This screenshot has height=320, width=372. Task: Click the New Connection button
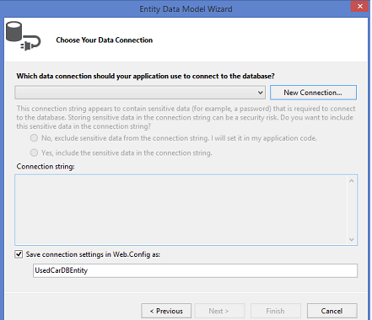[313, 93]
